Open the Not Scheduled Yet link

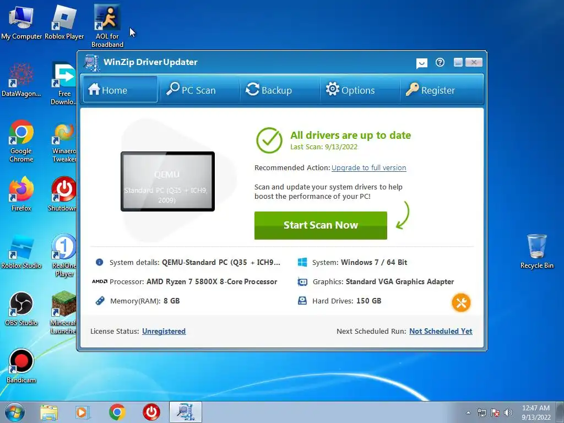point(441,331)
